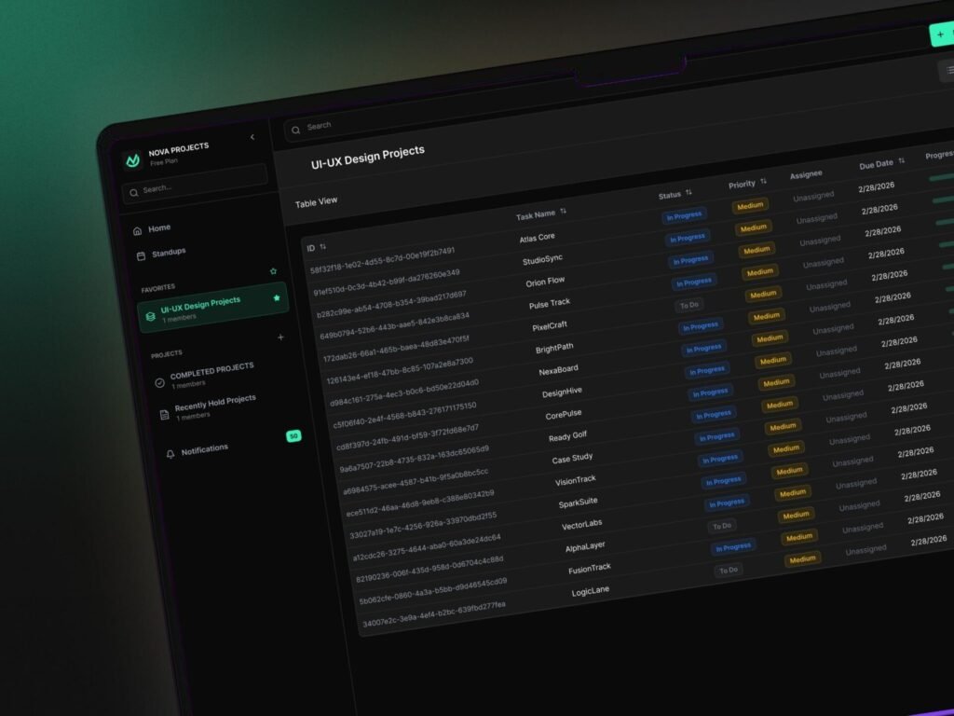Click the task name LogicLane
Screen dimensions: 954x716
pos(590,591)
